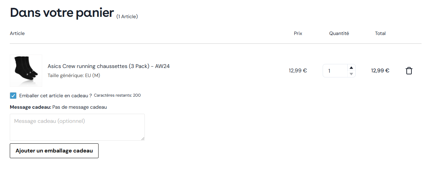Click the line total under the Total column
Screen dimensions: 432x174
(x=380, y=71)
